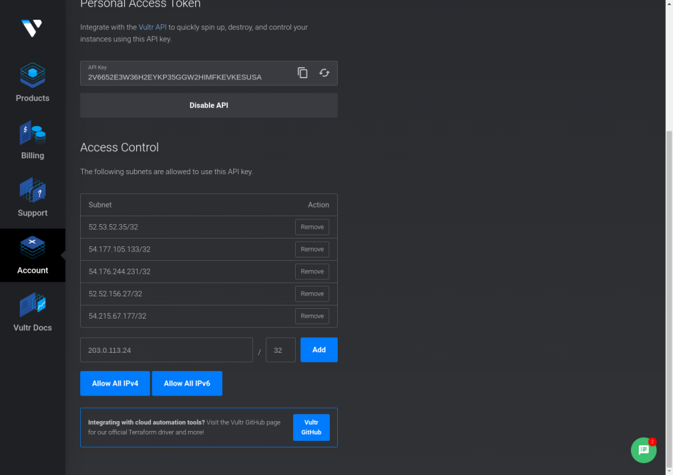Focus the subnet prefix length field
Image resolution: width=673 pixels, height=475 pixels.
tap(281, 350)
